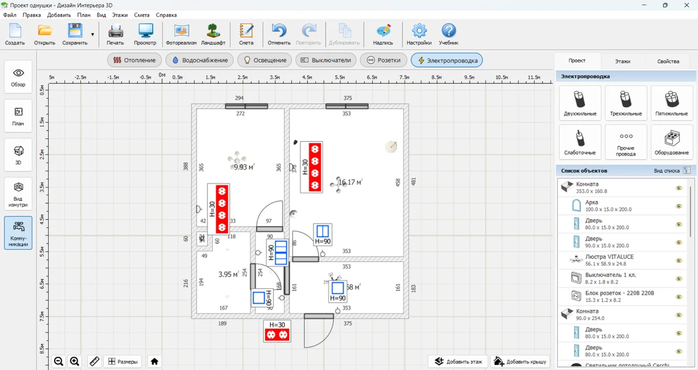Activate the ruler measuring tool

tap(94, 361)
